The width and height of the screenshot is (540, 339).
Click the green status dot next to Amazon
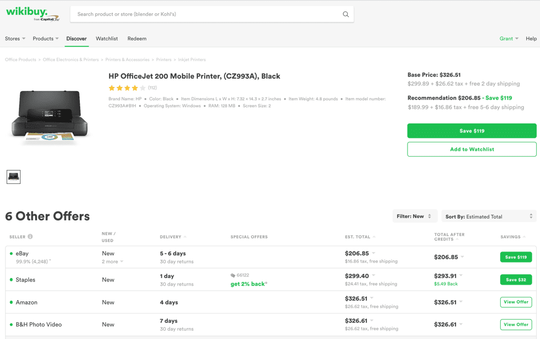click(12, 302)
